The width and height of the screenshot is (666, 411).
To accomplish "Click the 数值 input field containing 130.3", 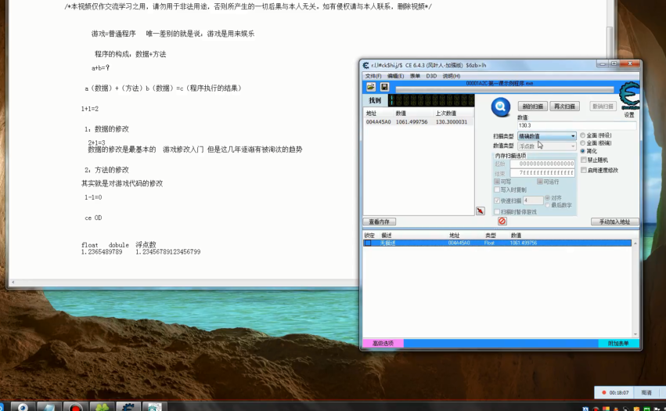I will tap(575, 125).
